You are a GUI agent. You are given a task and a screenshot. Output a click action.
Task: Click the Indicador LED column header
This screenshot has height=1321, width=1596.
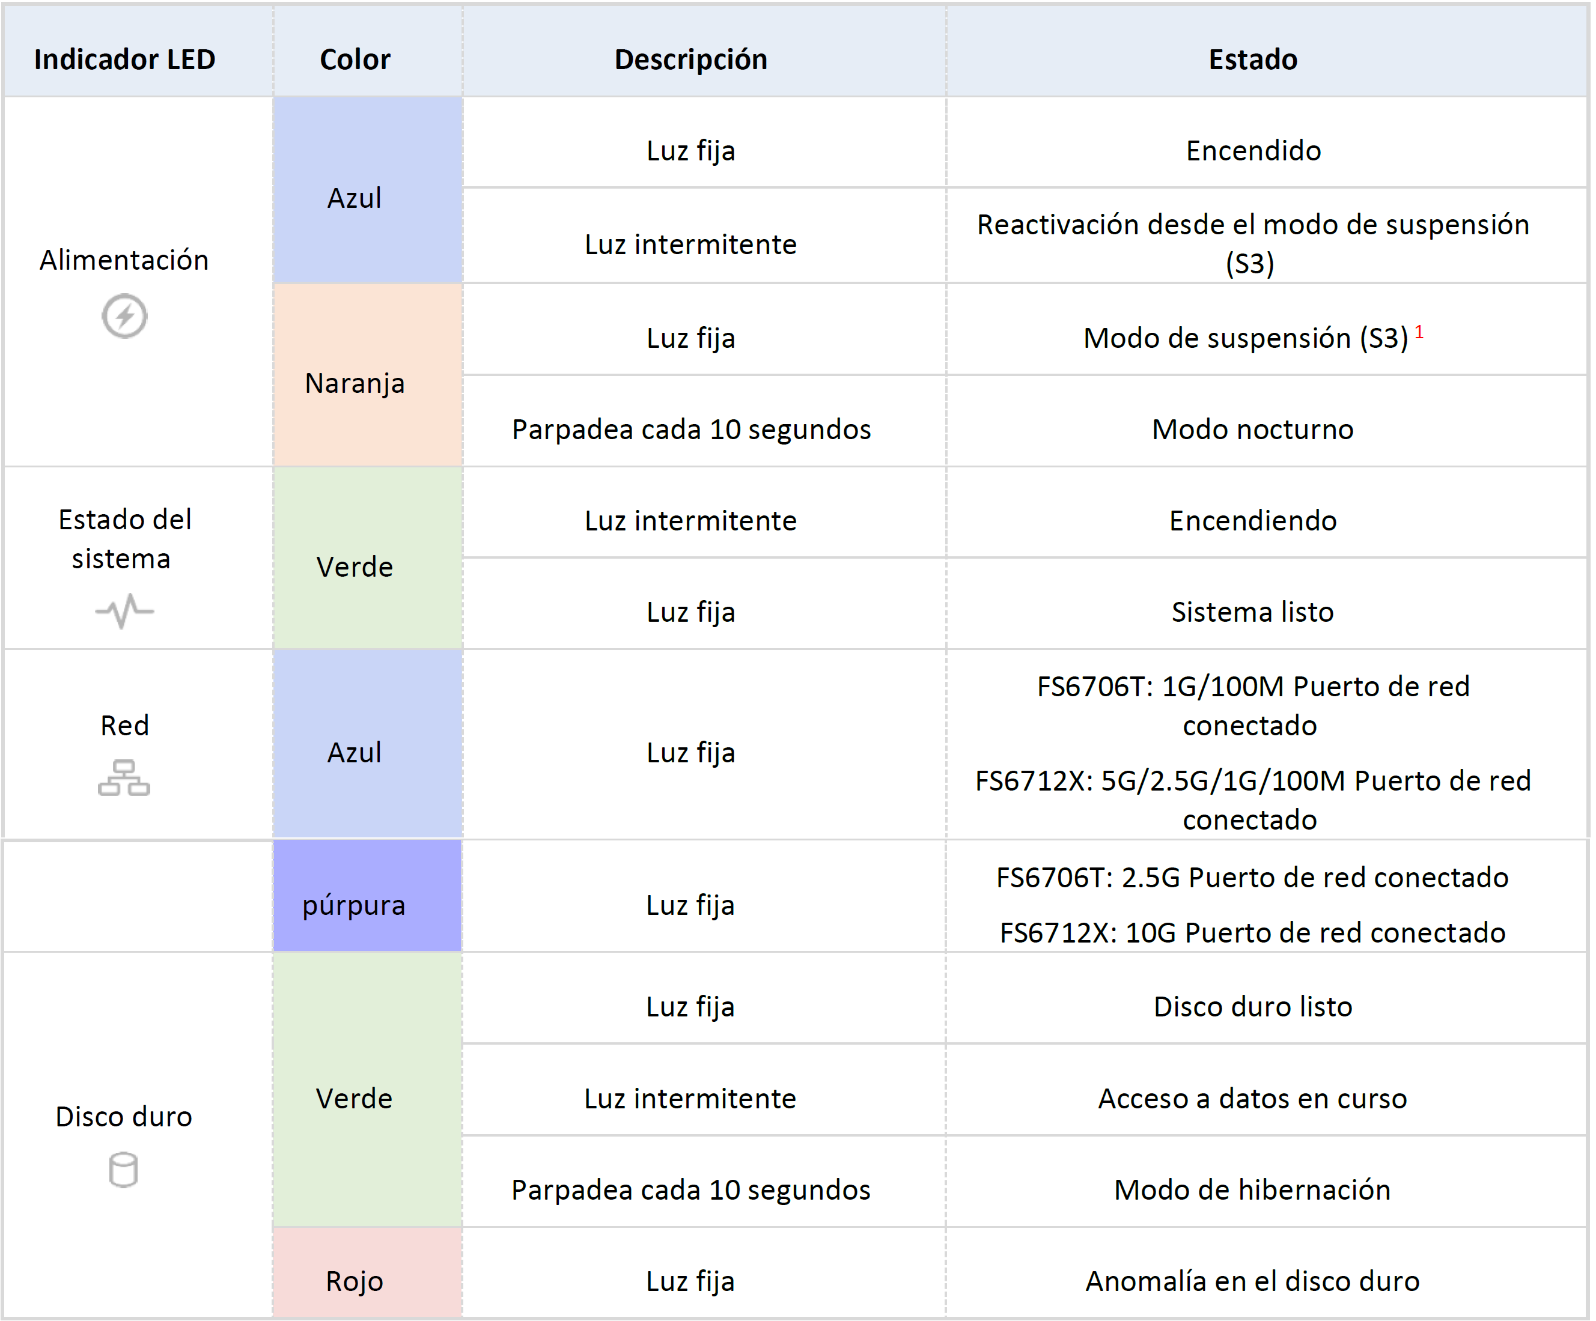pyautogui.click(x=124, y=59)
